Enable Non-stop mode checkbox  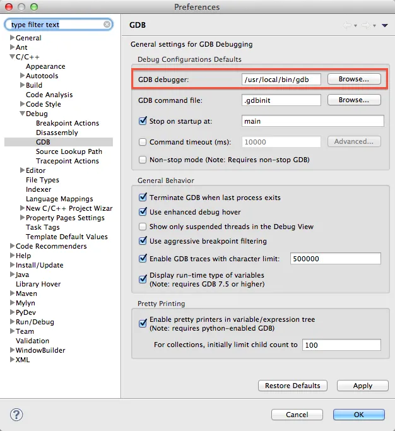pos(143,160)
